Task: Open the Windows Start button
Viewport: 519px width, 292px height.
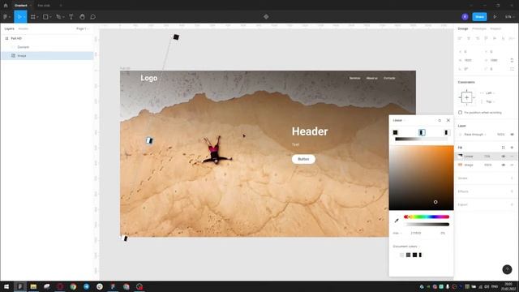Action: point(6,286)
